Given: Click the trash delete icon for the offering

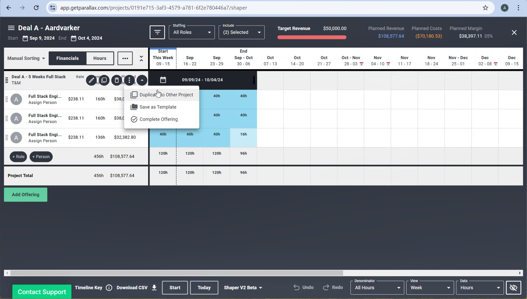Looking at the screenshot, I should point(116,80).
